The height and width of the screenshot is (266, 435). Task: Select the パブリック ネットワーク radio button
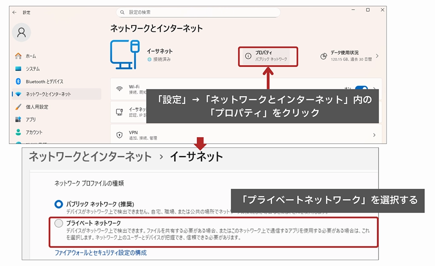coord(59,204)
